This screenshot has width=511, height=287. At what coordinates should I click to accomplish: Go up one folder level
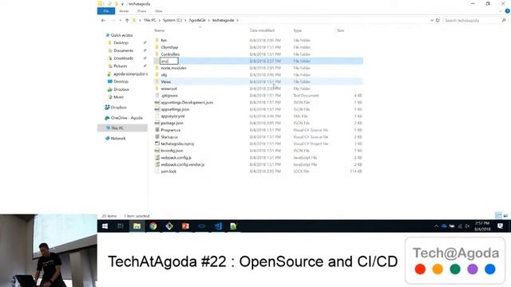pyautogui.click(x=127, y=20)
